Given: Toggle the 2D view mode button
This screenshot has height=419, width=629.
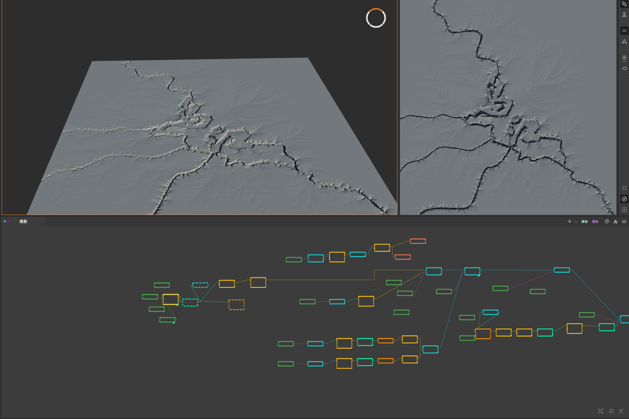Looking at the screenshot, I should point(624,31).
